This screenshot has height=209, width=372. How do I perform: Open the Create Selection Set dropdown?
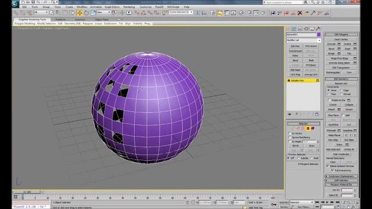pyautogui.click(x=181, y=12)
